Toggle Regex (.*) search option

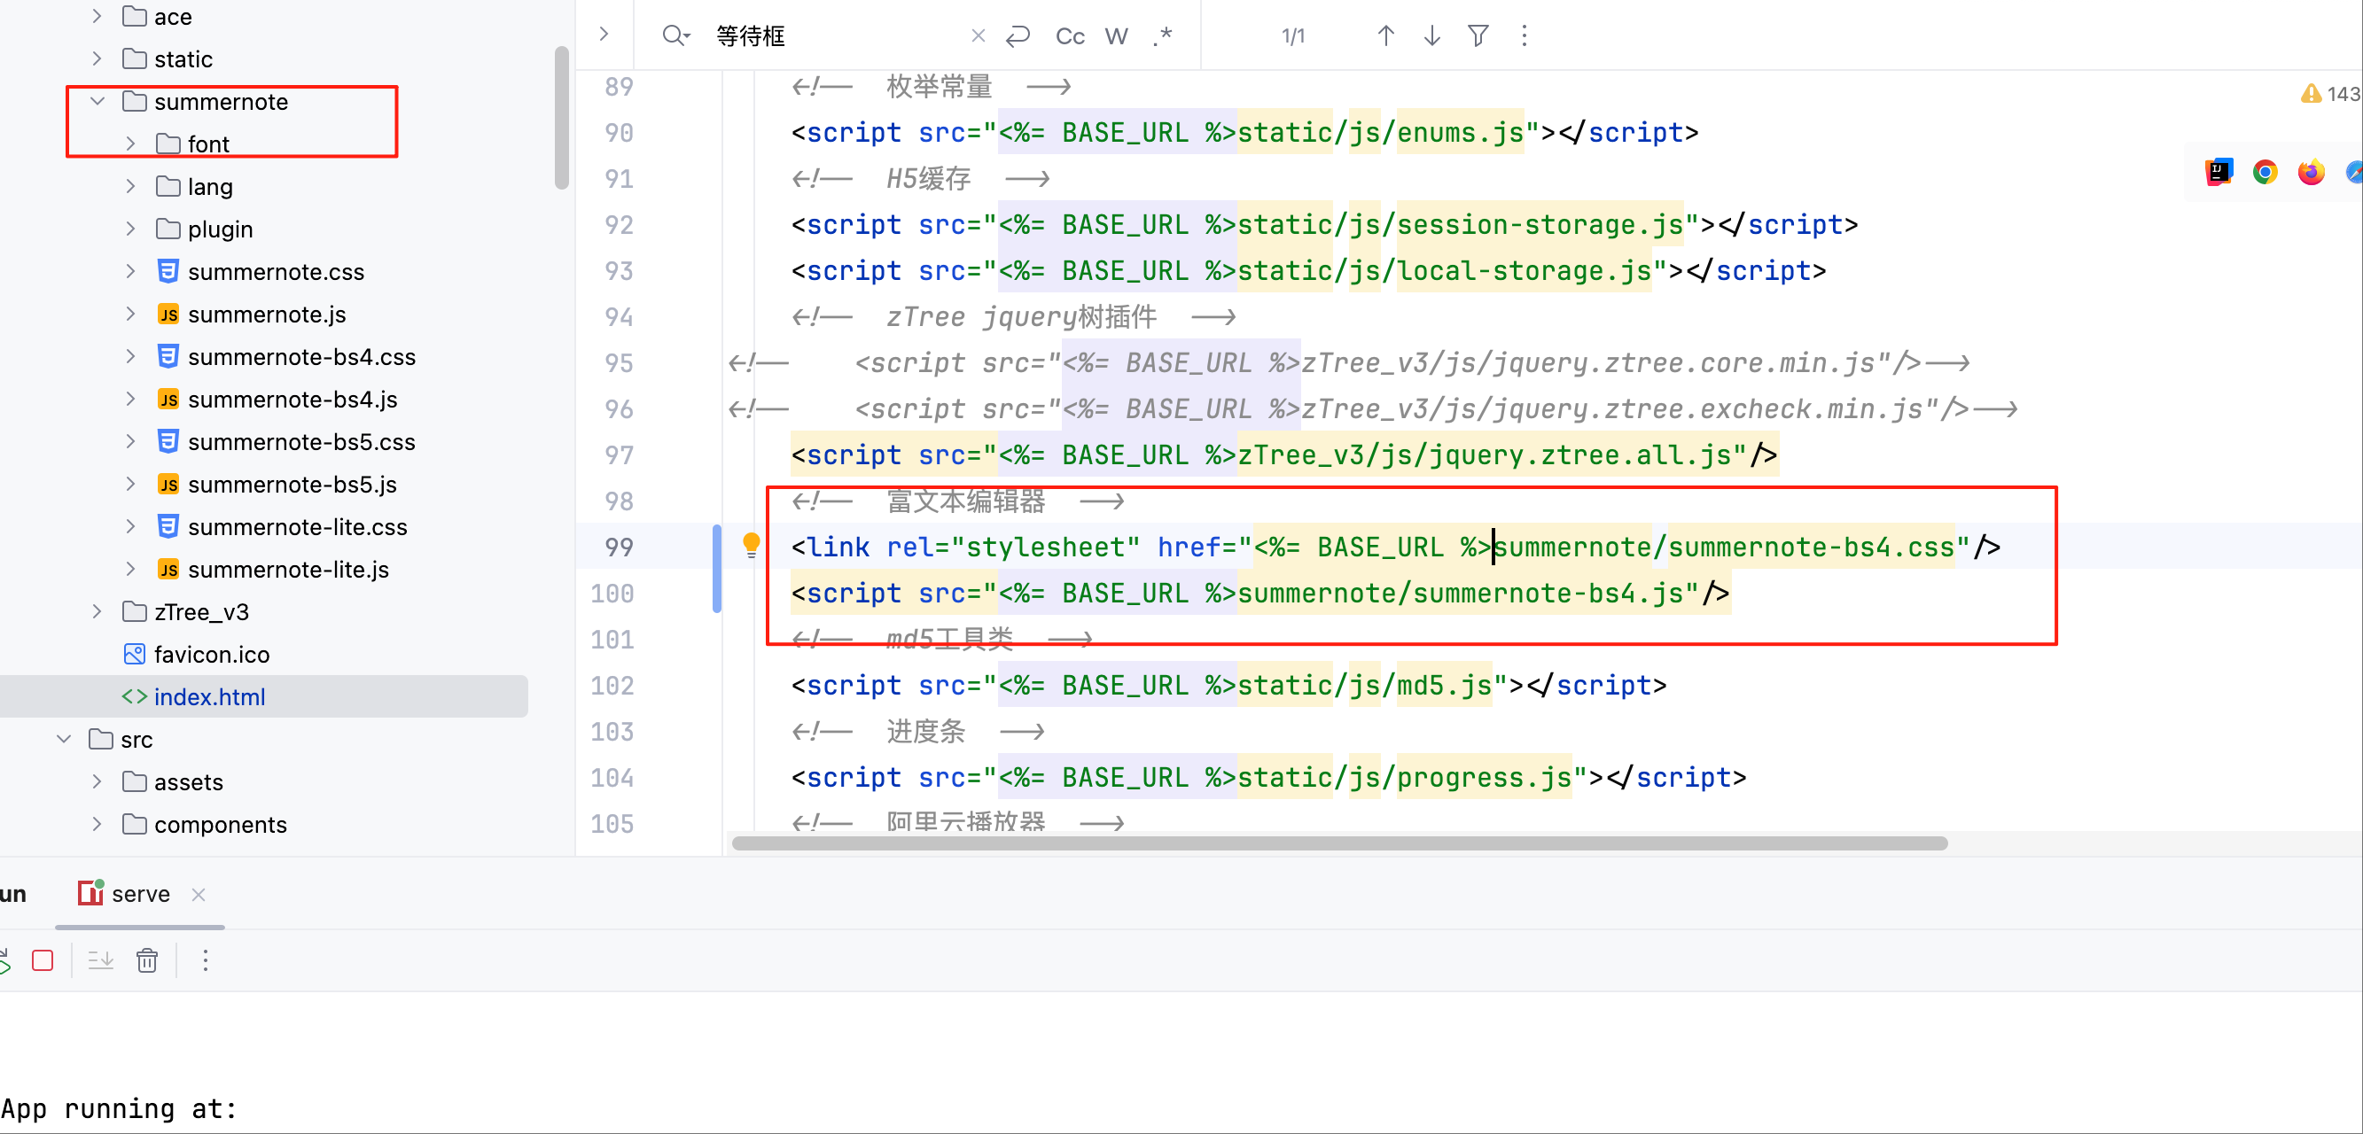point(1163,35)
